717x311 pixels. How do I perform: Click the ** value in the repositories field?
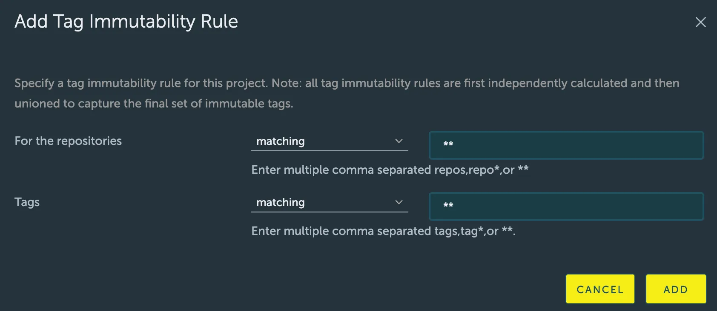pos(448,144)
